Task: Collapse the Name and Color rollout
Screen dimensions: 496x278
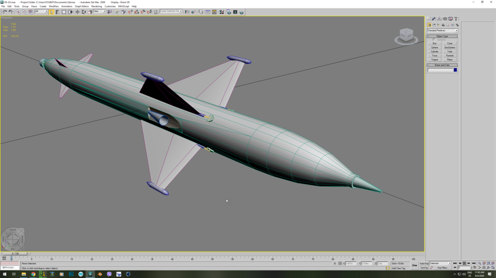Action: pyautogui.click(x=442, y=65)
